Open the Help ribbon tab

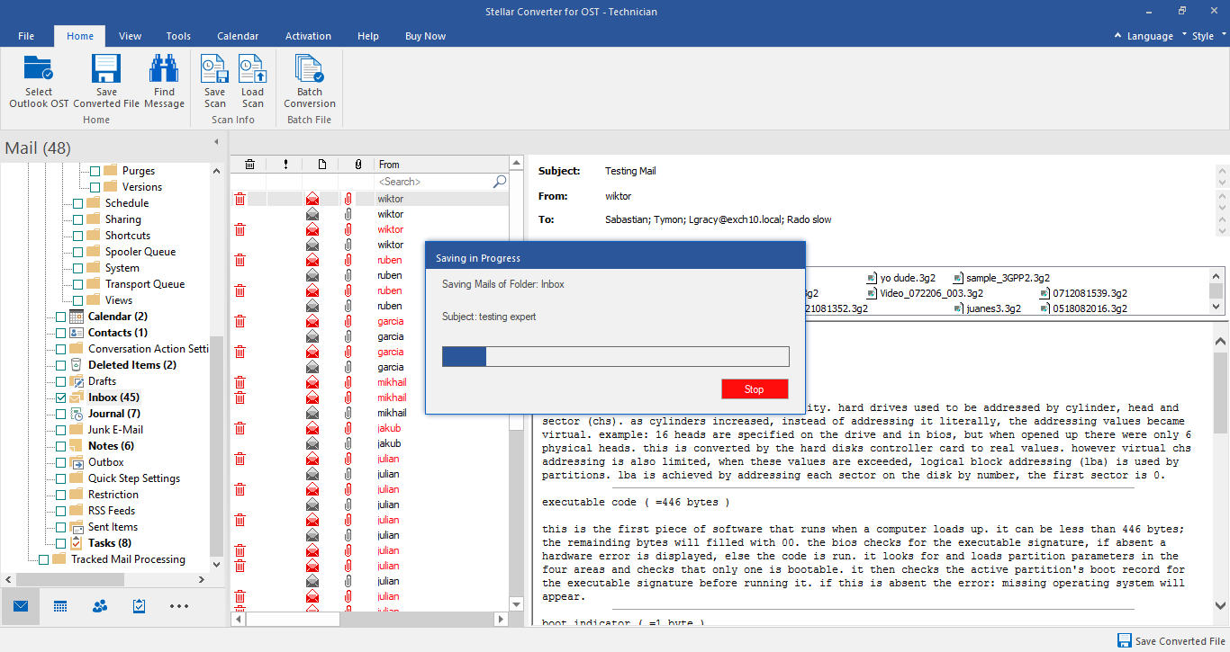coord(368,36)
